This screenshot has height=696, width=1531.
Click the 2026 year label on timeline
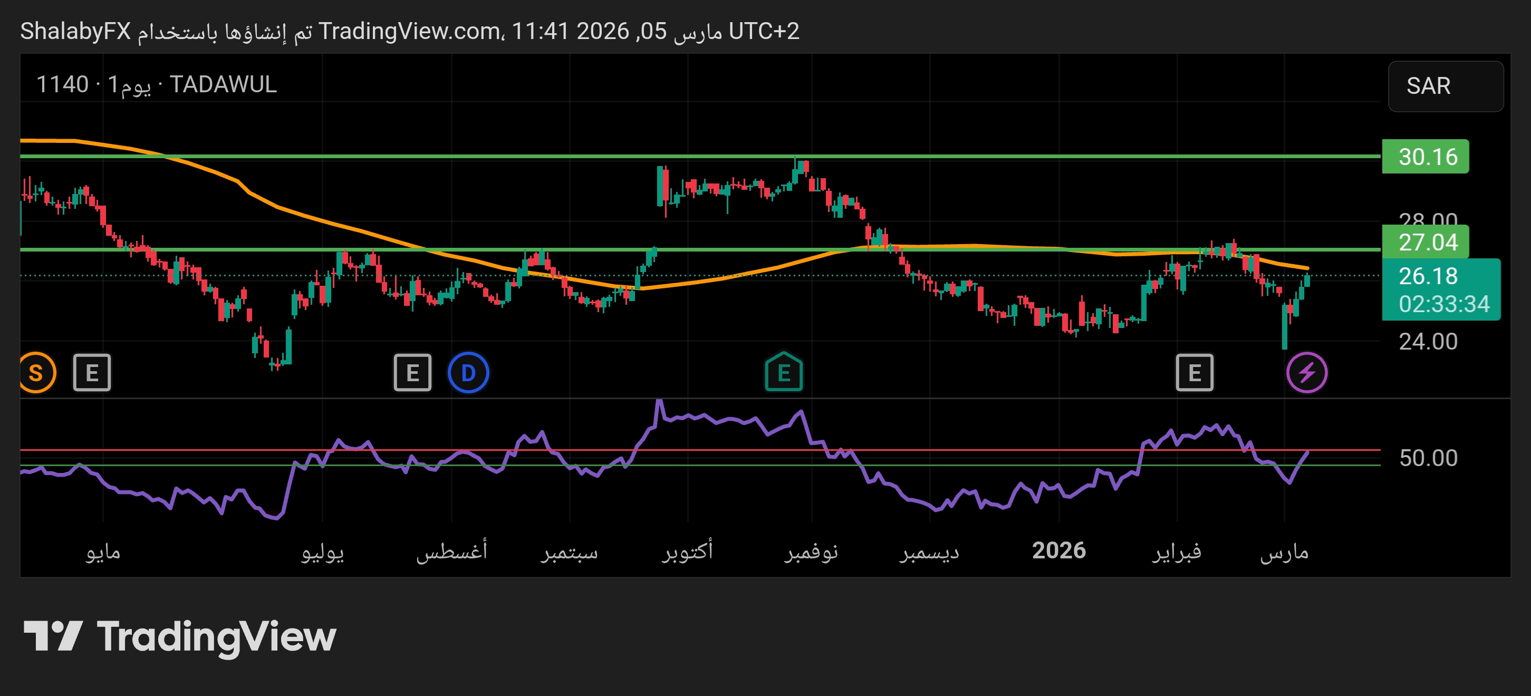tap(1058, 550)
